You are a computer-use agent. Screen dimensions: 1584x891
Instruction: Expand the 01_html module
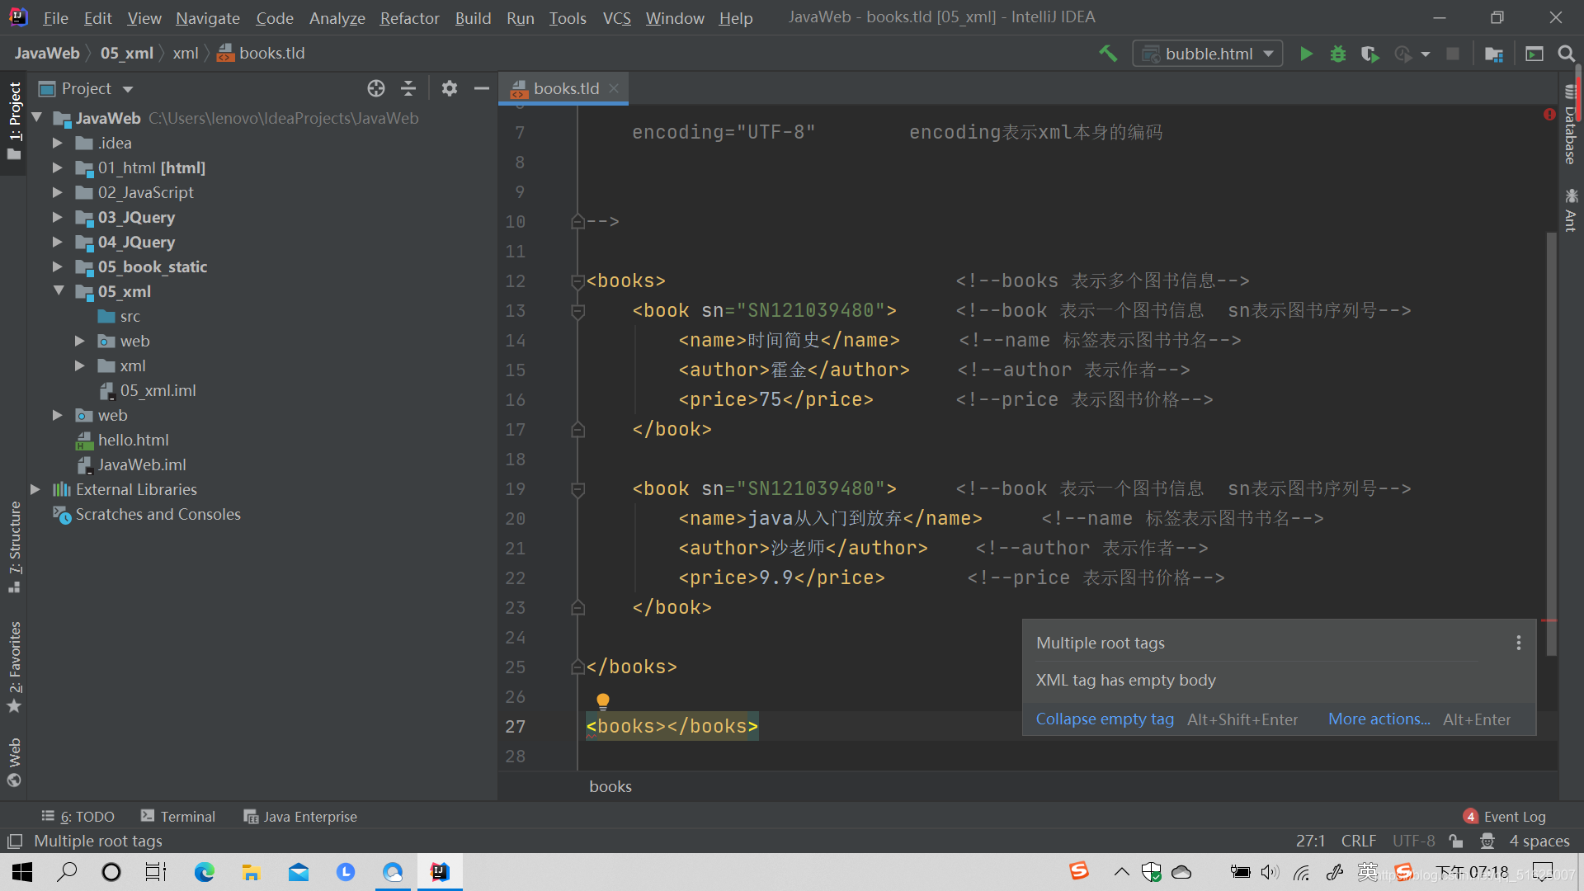click(x=58, y=167)
